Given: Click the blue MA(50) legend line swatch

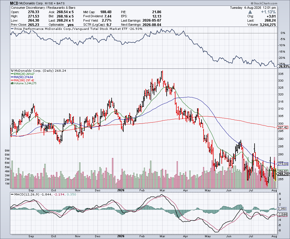Looking at the screenshot, I should (x=12, y=77).
